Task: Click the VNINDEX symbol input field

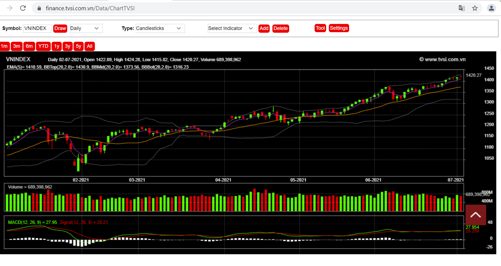Action: (x=37, y=28)
